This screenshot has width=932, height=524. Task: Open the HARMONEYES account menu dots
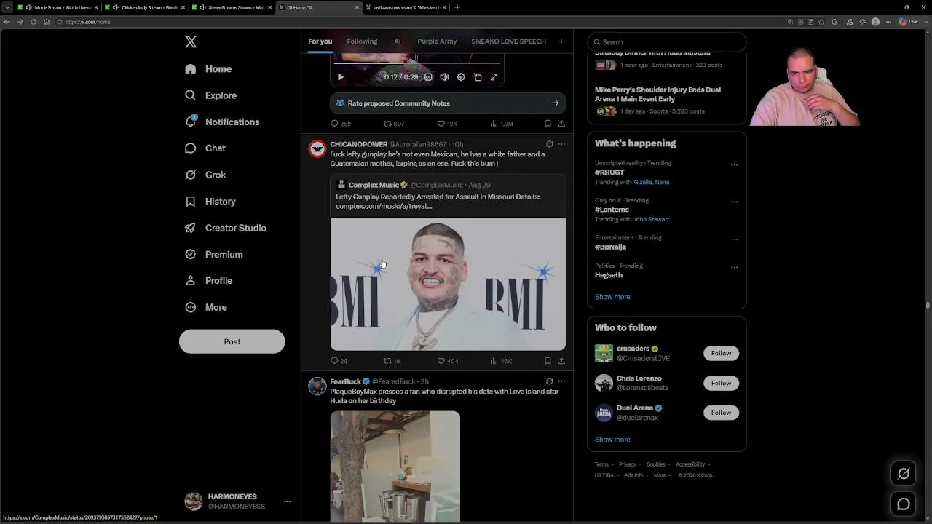tap(287, 501)
